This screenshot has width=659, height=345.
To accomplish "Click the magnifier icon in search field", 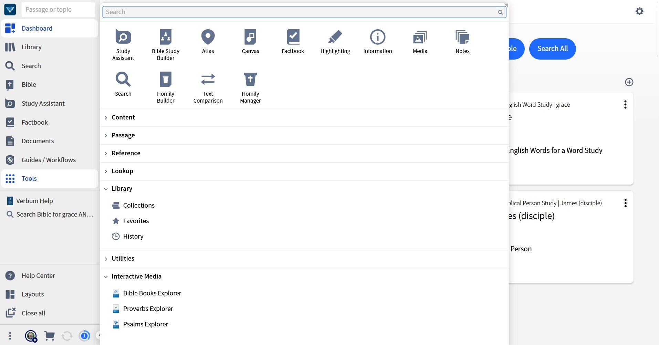I will coord(500,12).
